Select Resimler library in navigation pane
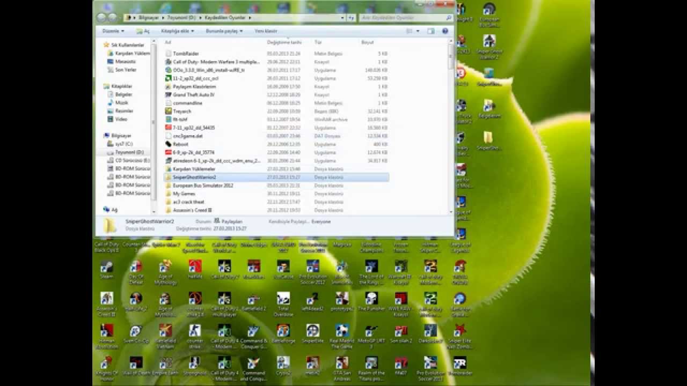 click(x=124, y=111)
